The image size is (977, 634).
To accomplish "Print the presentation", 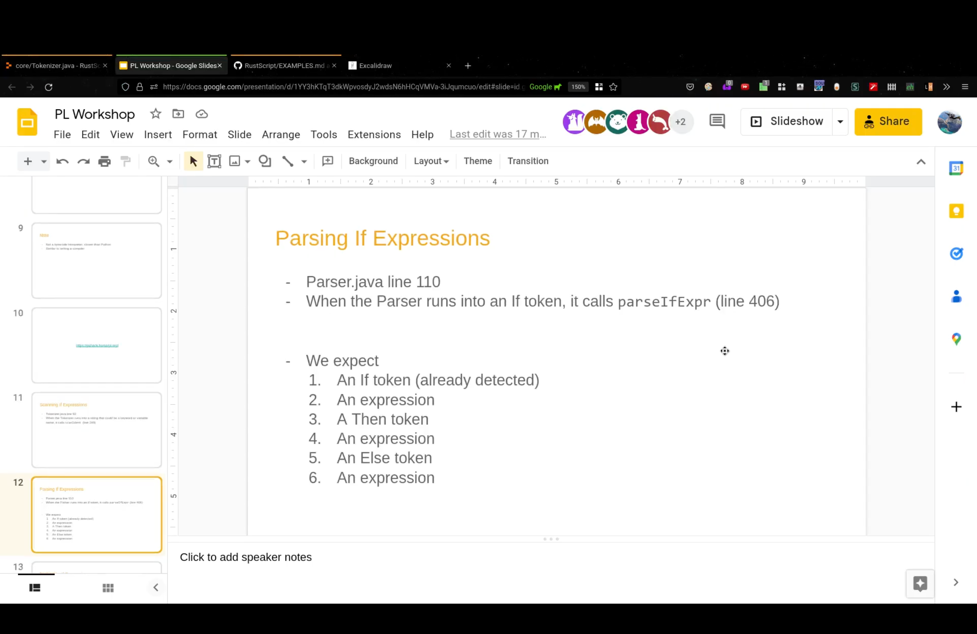I will [x=105, y=161].
